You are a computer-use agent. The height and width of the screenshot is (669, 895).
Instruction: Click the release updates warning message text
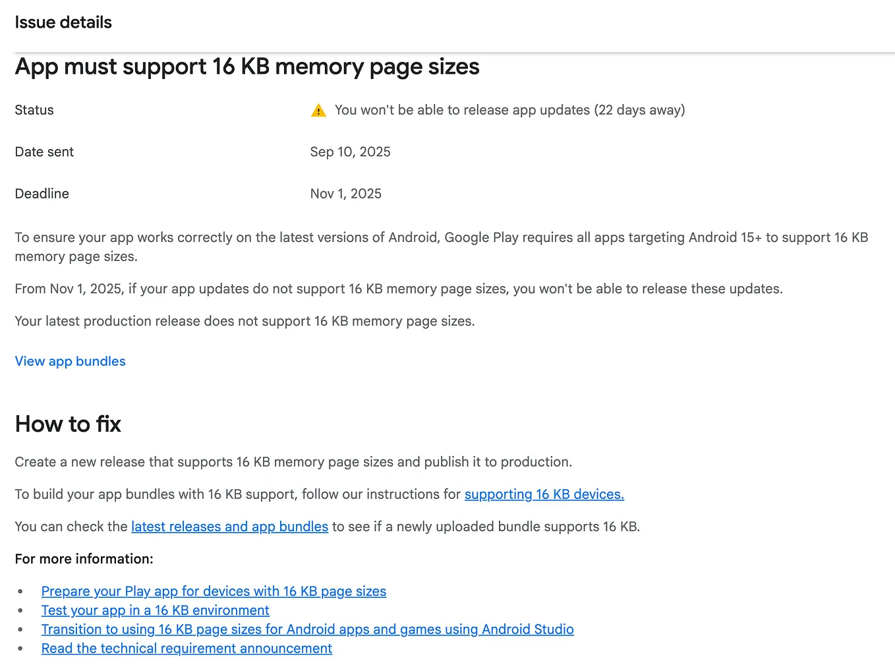[x=510, y=110]
